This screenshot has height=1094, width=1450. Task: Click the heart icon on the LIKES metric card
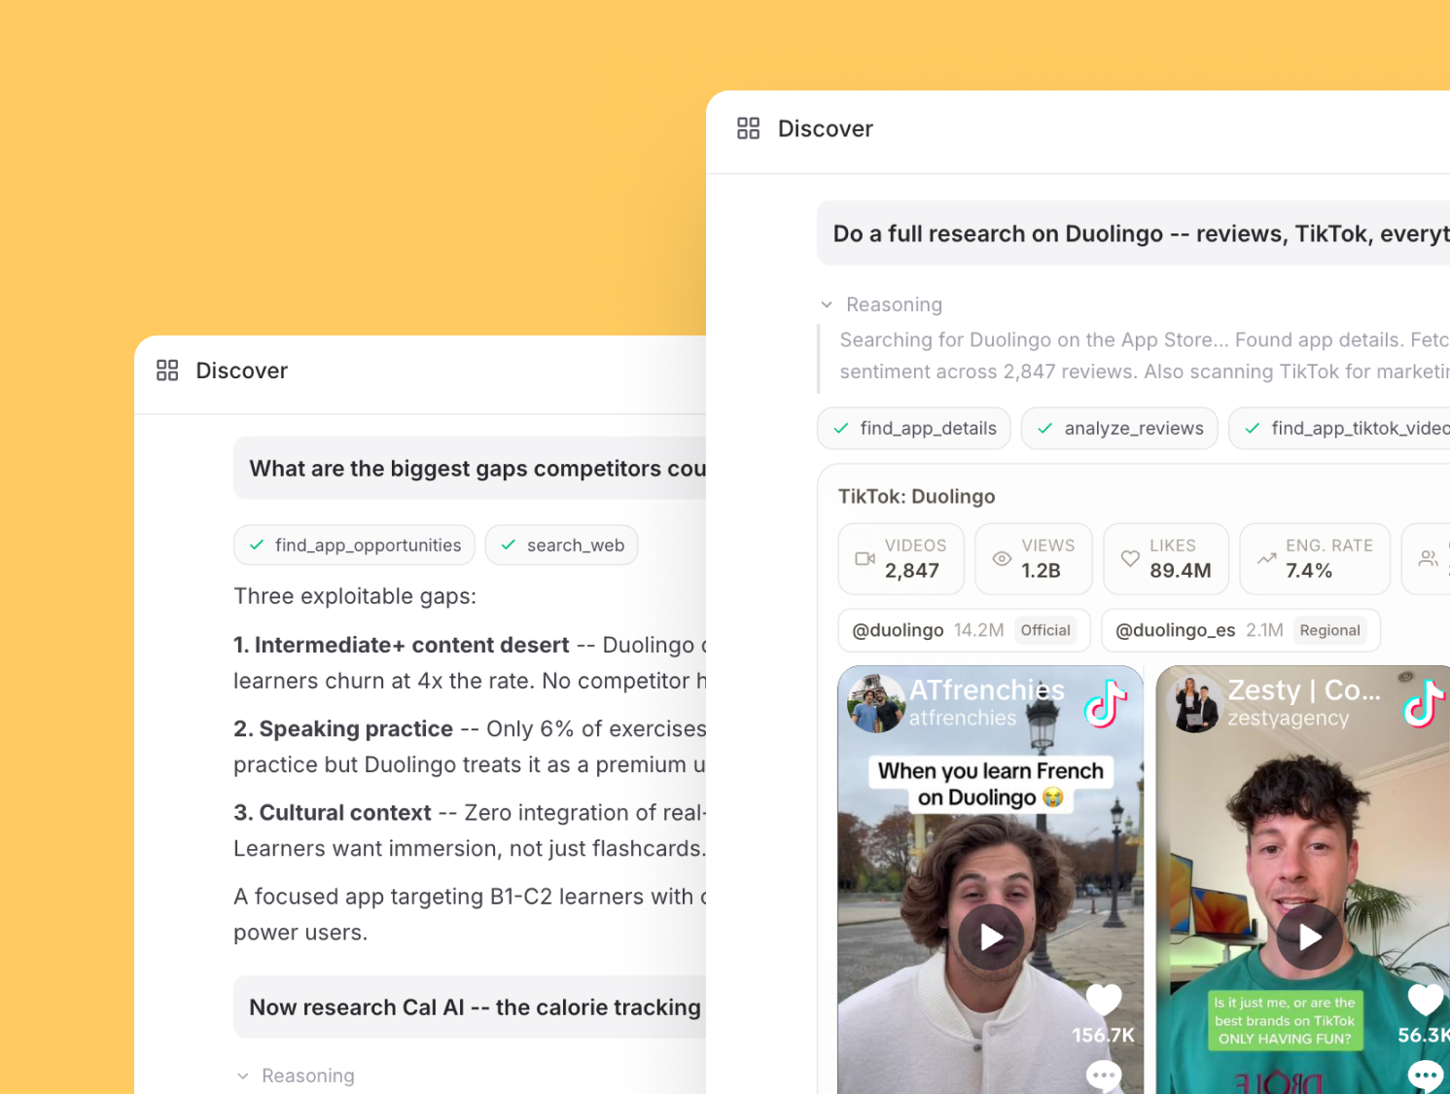(x=1130, y=558)
